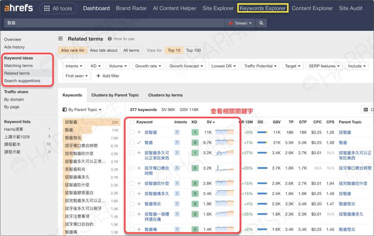
Task: Open the Intents filter dropdown
Action: pos(74,66)
